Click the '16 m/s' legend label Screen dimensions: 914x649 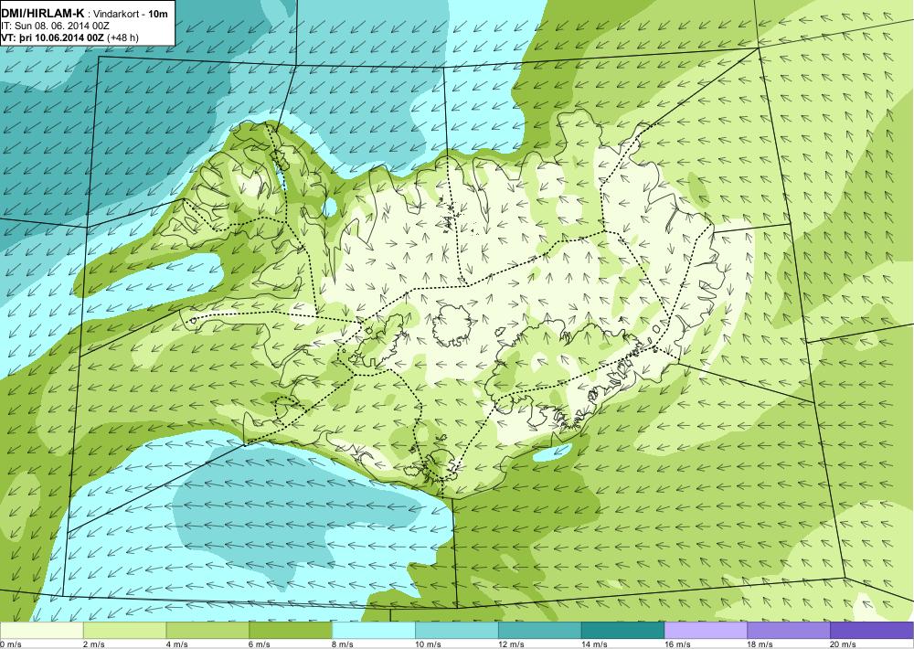click(x=677, y=644)
